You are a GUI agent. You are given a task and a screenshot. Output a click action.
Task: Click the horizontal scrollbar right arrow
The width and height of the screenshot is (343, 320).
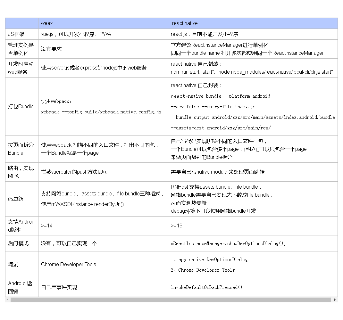pos(335,300)
